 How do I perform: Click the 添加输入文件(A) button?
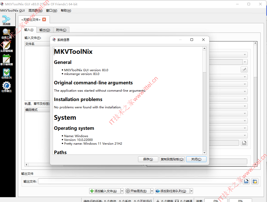coord(105,191)
